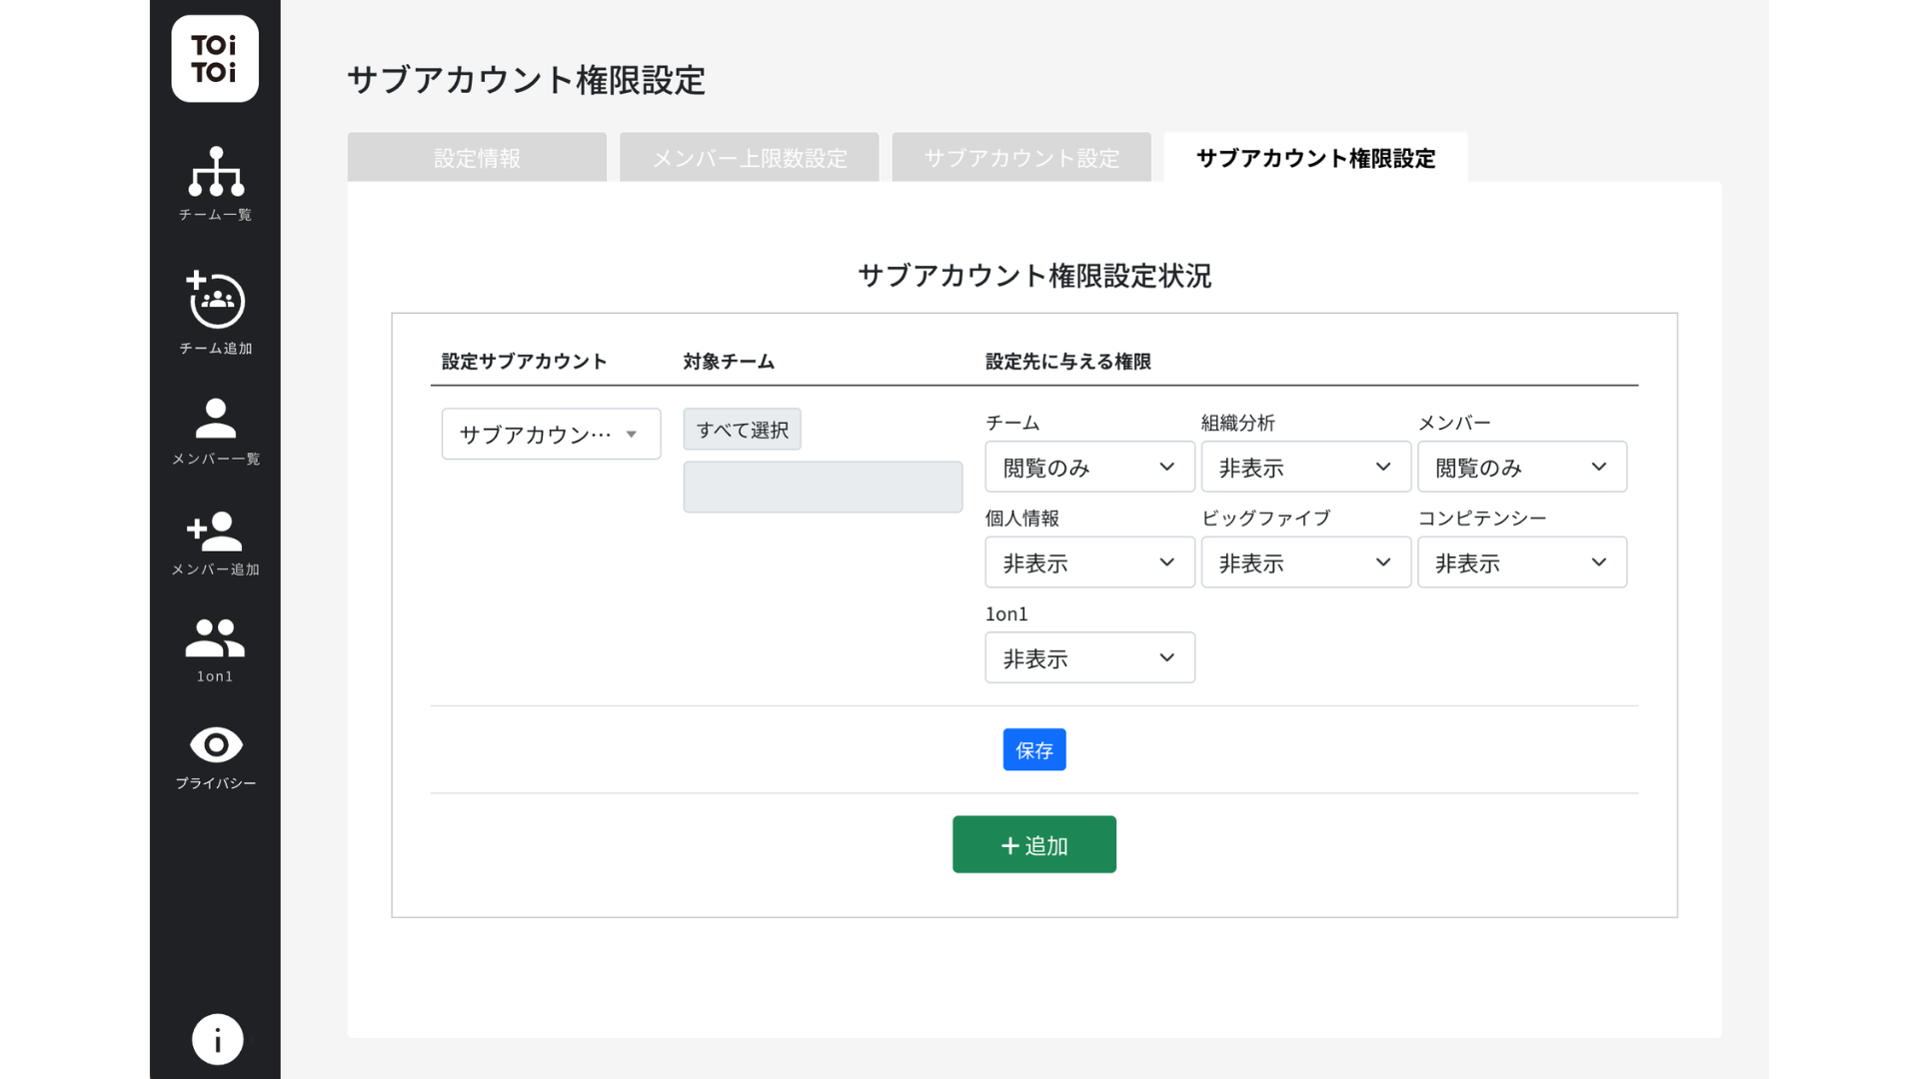
Task: Click the blue 保存 button
Action: tap(1034, 749)
